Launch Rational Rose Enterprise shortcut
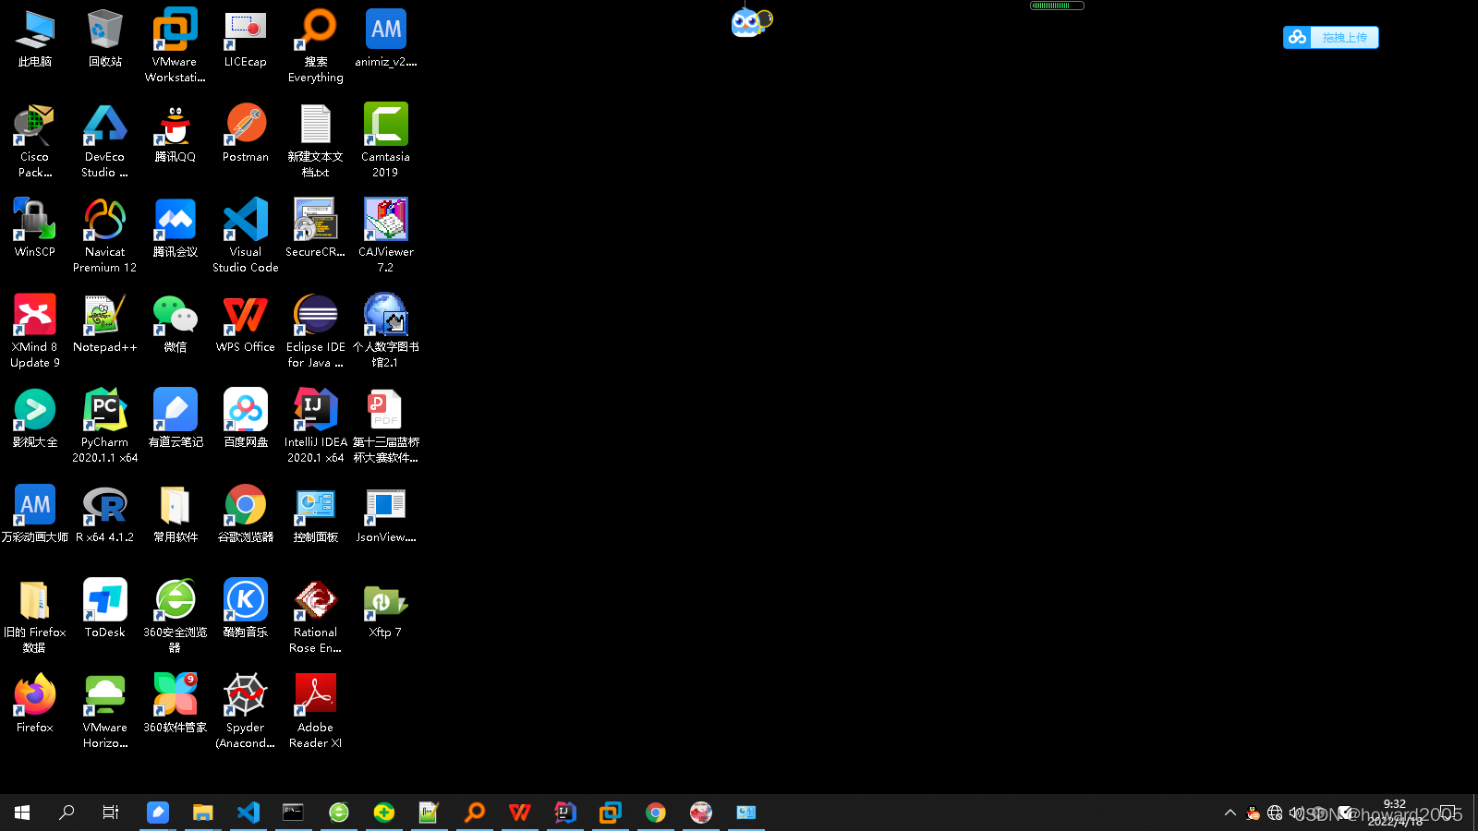 [316, 615]
